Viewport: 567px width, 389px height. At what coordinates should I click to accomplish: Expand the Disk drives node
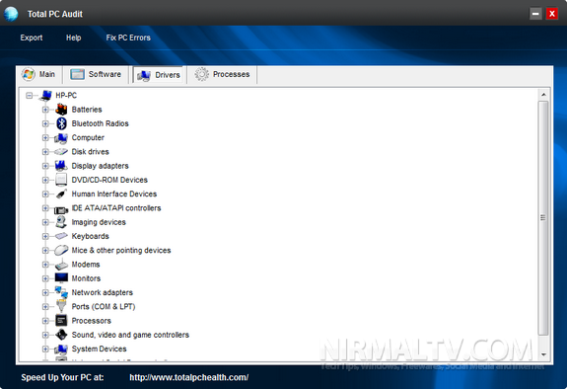(45, 152)
